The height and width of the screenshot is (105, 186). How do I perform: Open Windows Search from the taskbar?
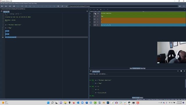pyautogui.click(x=52, y=103)
